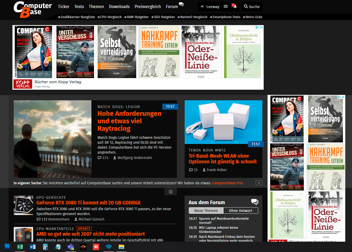Open comments count 33 on Tenda article
Screen dimensions: 352x252
[193, 170]
